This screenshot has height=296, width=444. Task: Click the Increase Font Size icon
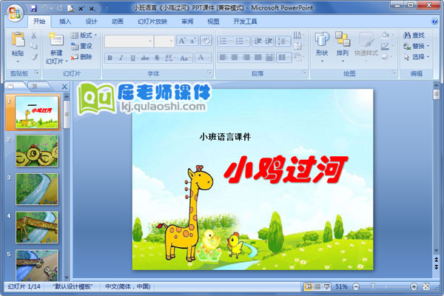click(x=182, y=41)
